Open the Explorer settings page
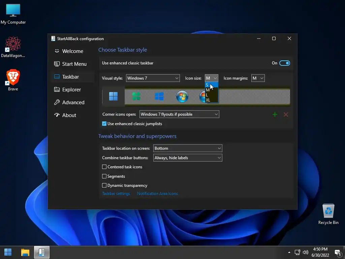The width and height of the screenshot is (345, 259). 73,89
